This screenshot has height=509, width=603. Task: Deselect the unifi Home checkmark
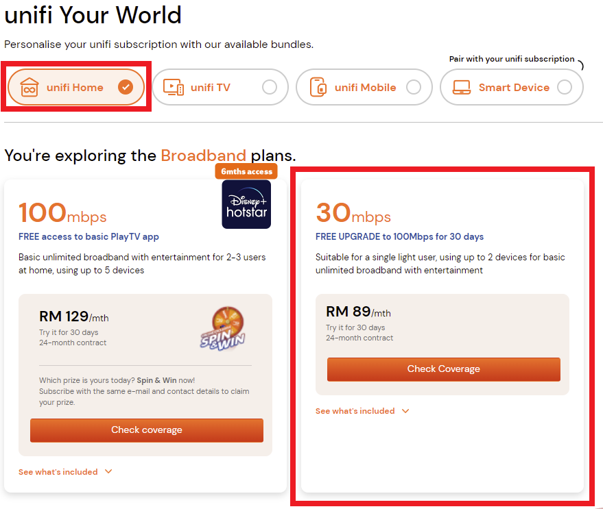point(126,88)
